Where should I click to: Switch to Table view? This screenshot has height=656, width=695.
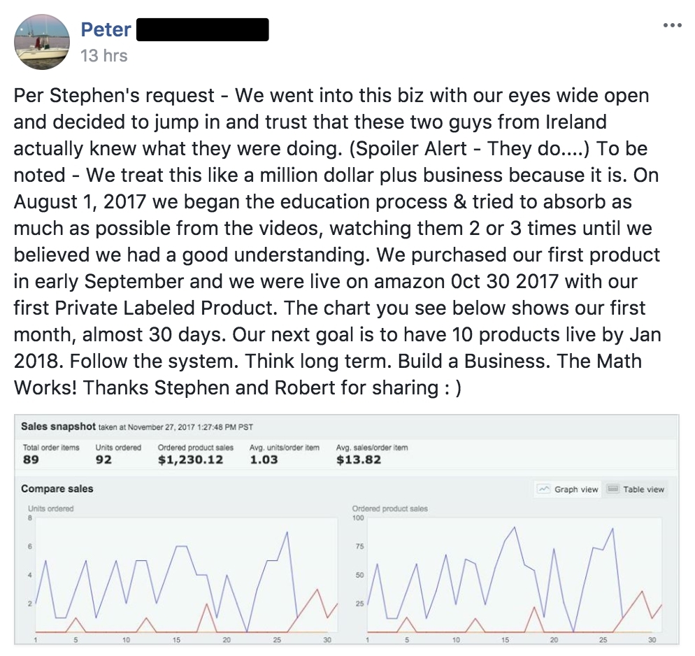point(636,490)
